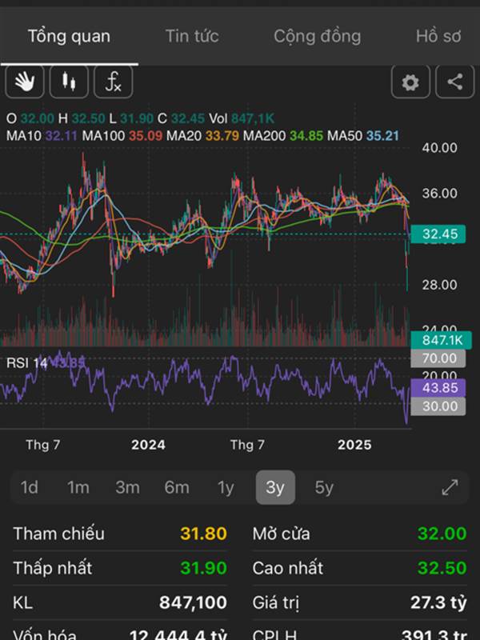Screen dimensions: 480x640
Task: Tap the current price label 32.45
Action: pyautogui.click(x=439, y=234)
